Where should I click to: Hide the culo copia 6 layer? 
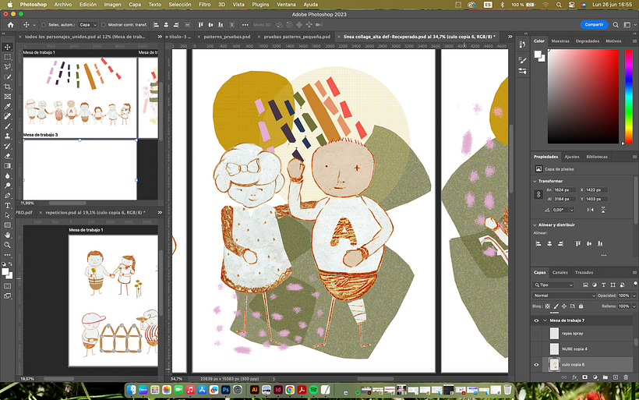[536, 364]
